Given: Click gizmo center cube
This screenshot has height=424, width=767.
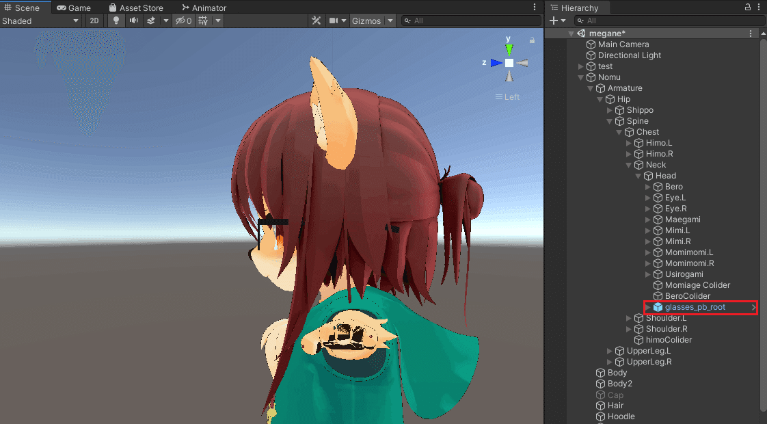Looking at the screenshot, I should (509, 63).
